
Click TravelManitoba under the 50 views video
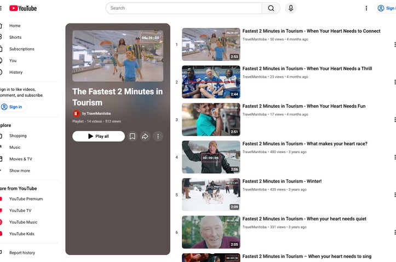pyautogui.click(x=254, y=39)
